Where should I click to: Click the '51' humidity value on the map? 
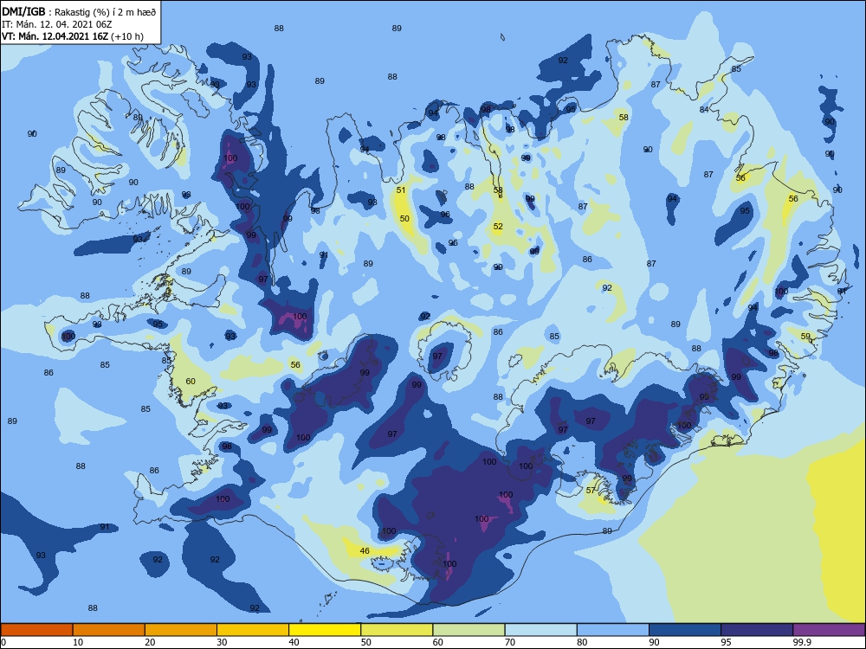(401, 190)
